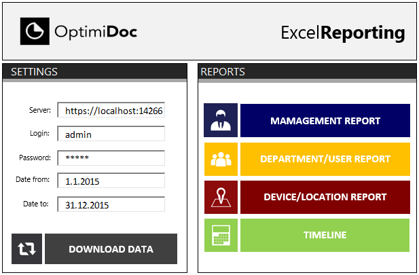
Task: Click the device location map pin icon
Action: coord(220,197)
